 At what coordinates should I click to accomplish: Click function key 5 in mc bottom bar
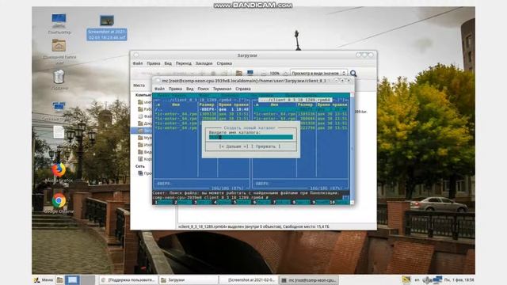point(242,203)
